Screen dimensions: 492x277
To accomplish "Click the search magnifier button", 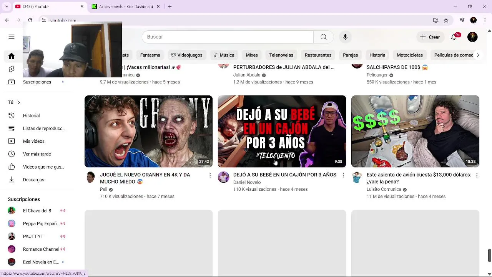I will (324, 37).
